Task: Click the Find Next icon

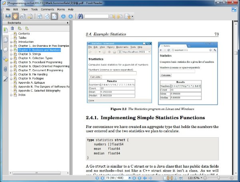Action: (120, 16)
